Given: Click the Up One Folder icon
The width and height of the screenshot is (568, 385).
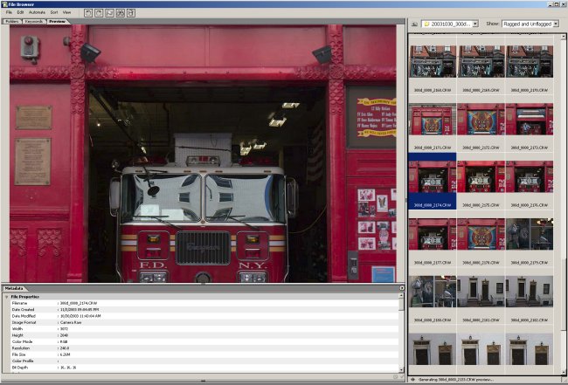Looking at the screenshot, I should tap(414, 24).
